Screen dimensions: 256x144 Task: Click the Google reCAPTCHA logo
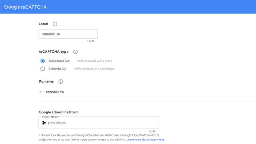click(25, 7)
